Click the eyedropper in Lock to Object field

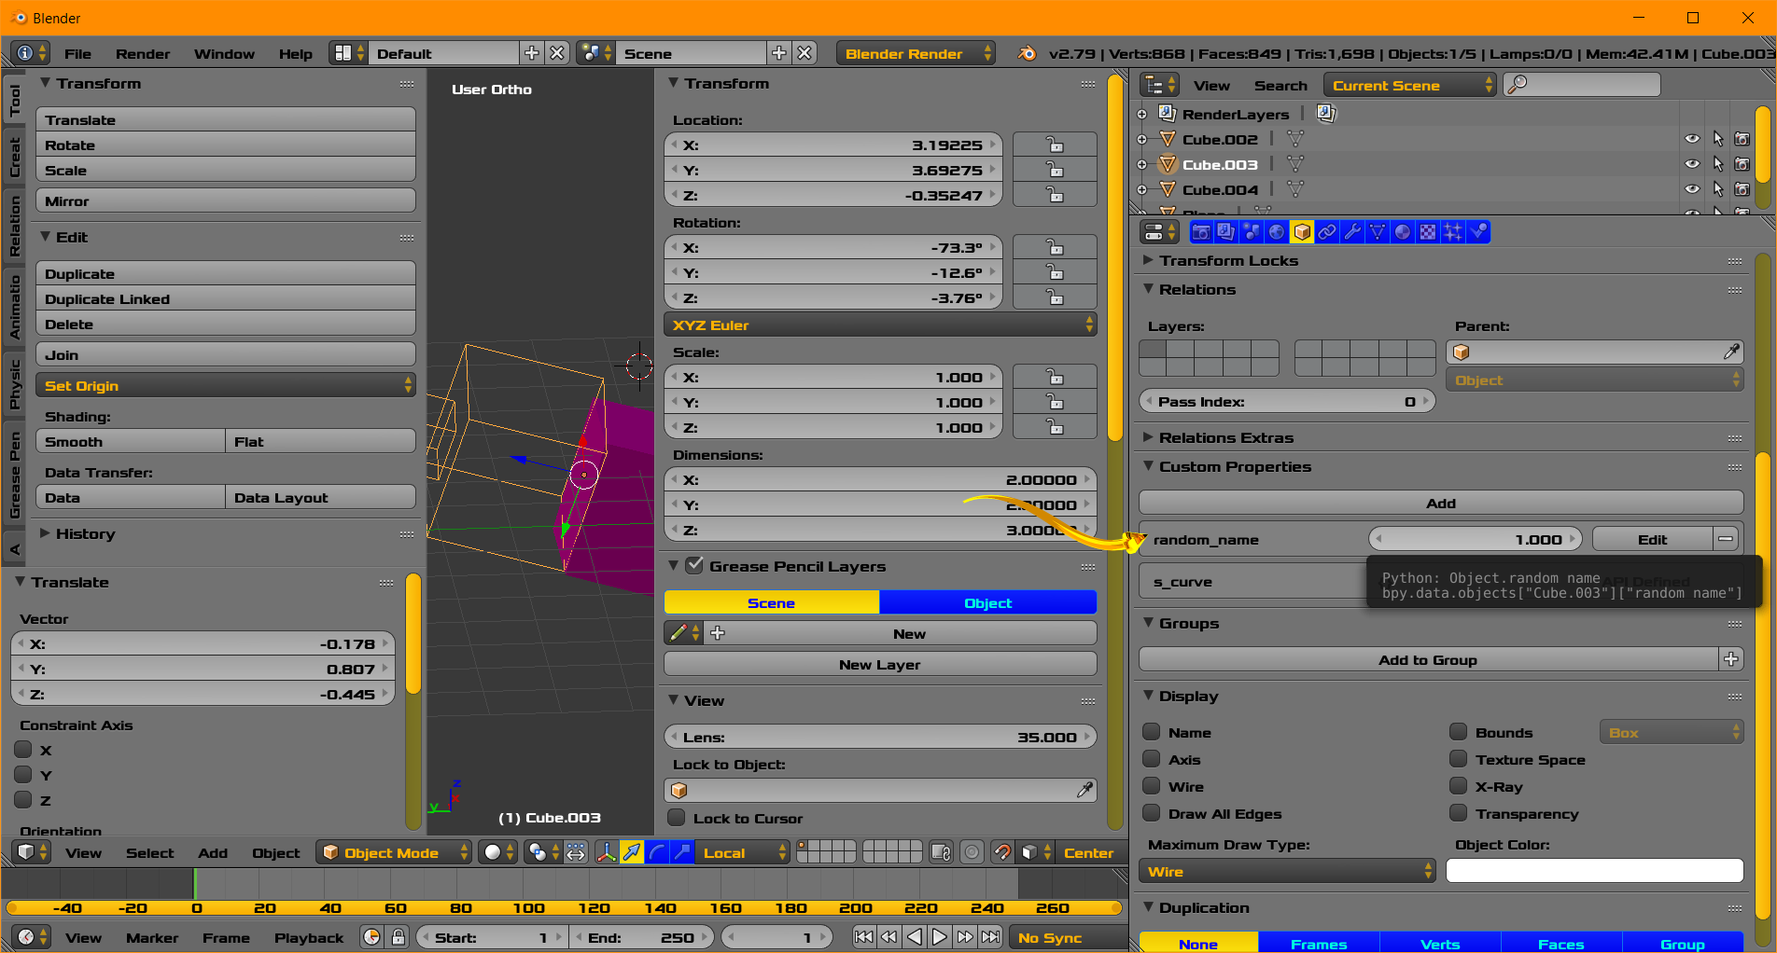point(1084,791)
